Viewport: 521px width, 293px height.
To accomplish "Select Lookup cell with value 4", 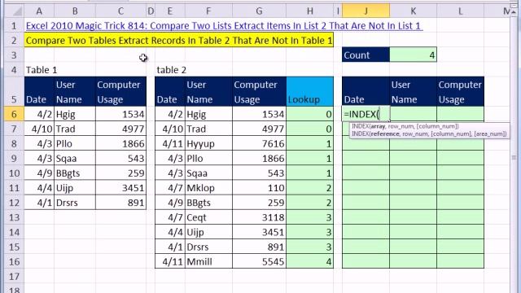I will (x=310, y=261).
